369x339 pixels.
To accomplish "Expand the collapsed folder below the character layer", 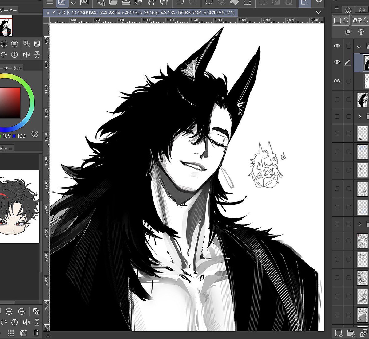I will [x=359, y=117].
